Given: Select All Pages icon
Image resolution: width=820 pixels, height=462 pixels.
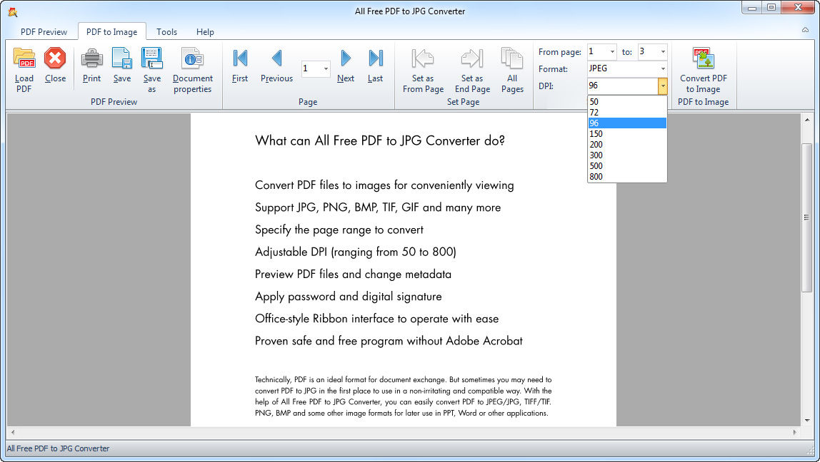Looking at the screenshot, I should 512,58.
